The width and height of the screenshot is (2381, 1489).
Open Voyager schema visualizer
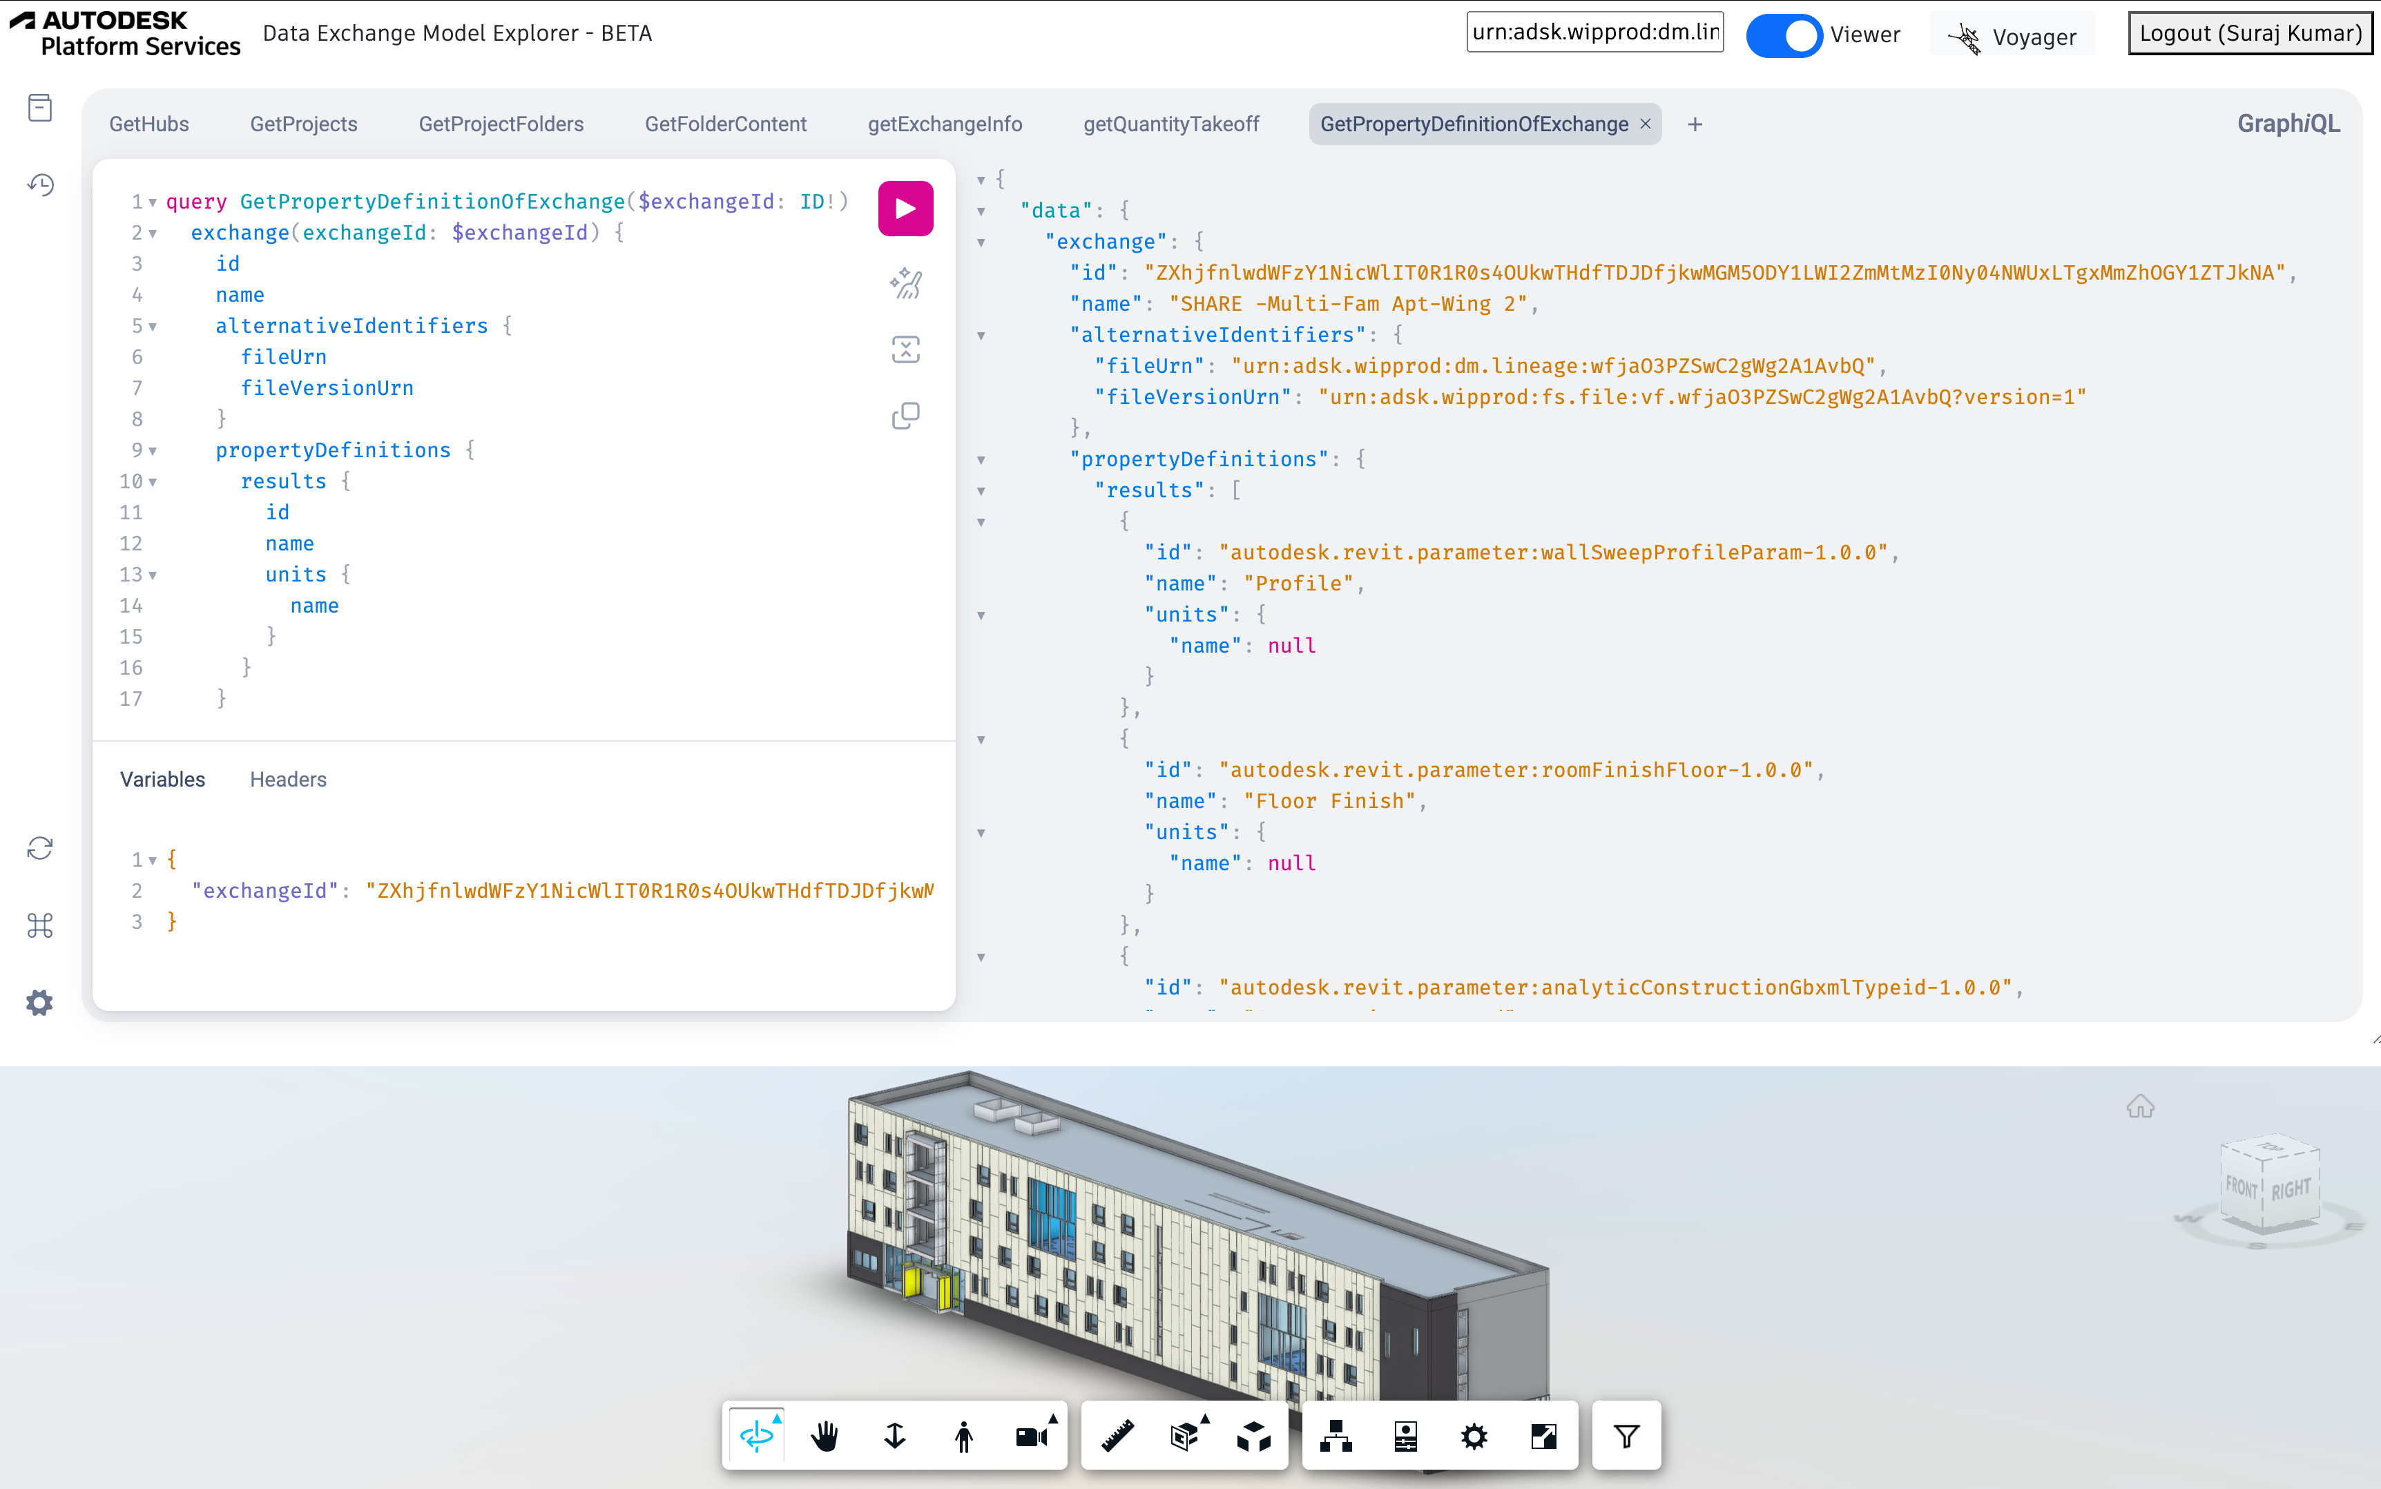pyautogui.click(x=2013, y=37)
